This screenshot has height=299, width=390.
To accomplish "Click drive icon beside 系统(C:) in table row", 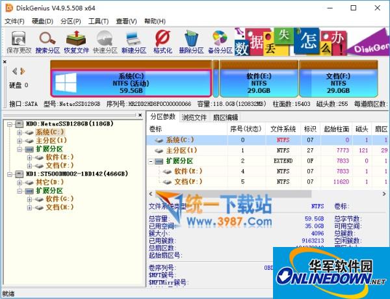I will pos(159,140).
